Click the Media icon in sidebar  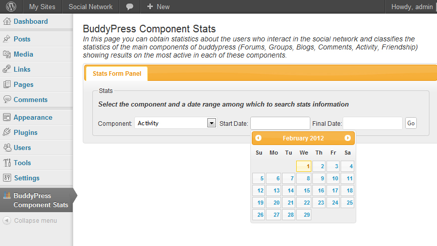pyautogui.click(x=7, y=54)
